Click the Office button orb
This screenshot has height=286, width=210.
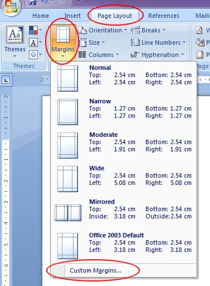pyautogui.click(x=11, y=7)
